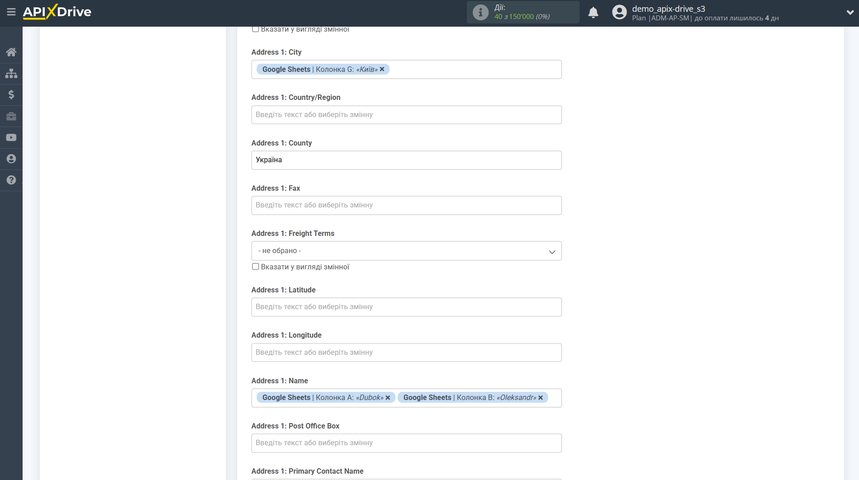Click the empty area of Name field
Image resolution: width=859 pixels, height=480 pixels.
point(555,398)
